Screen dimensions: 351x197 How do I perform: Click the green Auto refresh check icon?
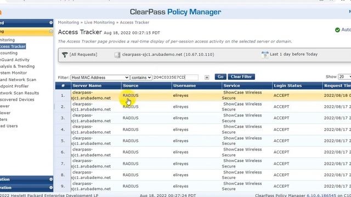[337, 30]
